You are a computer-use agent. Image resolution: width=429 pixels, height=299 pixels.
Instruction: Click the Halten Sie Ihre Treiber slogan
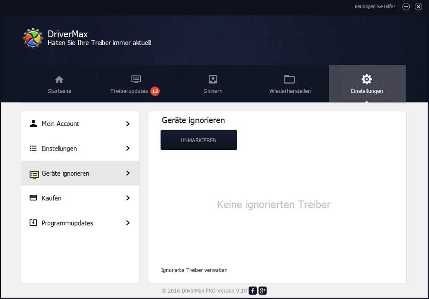coord(99,43)
